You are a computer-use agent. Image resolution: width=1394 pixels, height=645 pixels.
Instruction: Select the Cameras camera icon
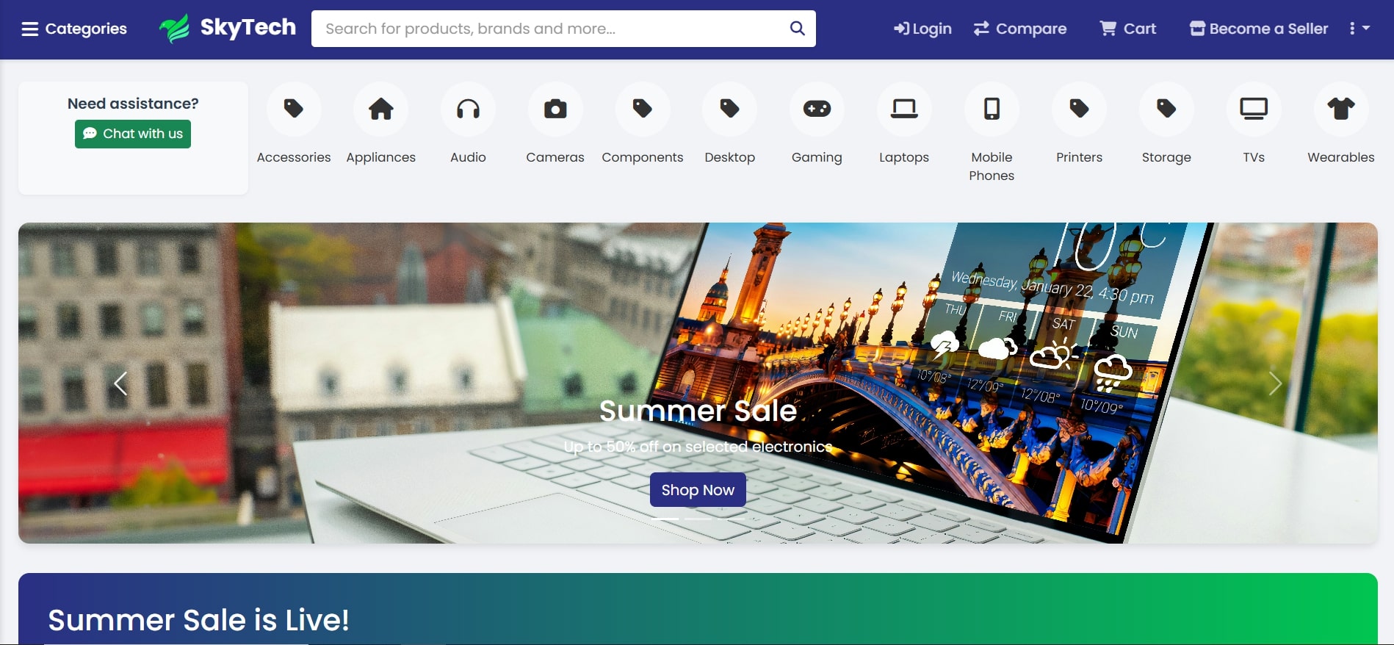(x=555, y=109)
